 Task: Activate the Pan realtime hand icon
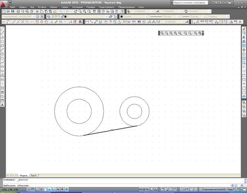[76, 11]
